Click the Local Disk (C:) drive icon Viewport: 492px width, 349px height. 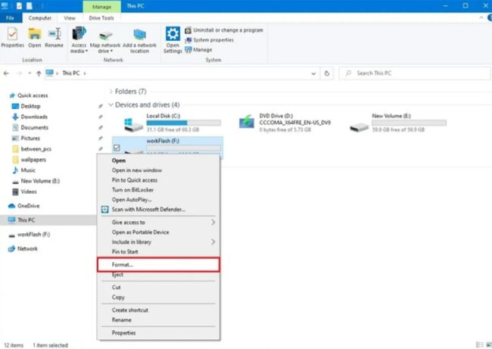point(133,124)
